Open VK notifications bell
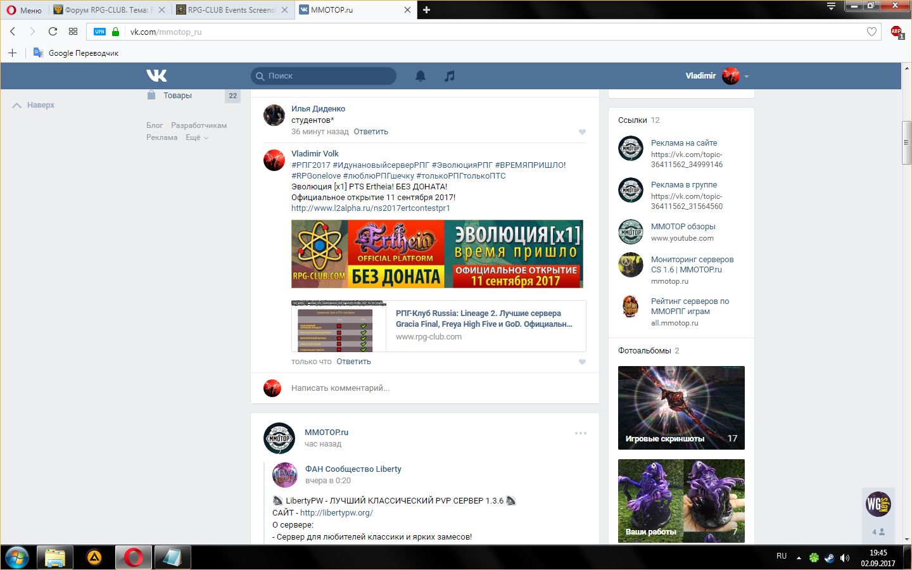The image size is (912, 570). pyautogui.click(x=421, y=76)
